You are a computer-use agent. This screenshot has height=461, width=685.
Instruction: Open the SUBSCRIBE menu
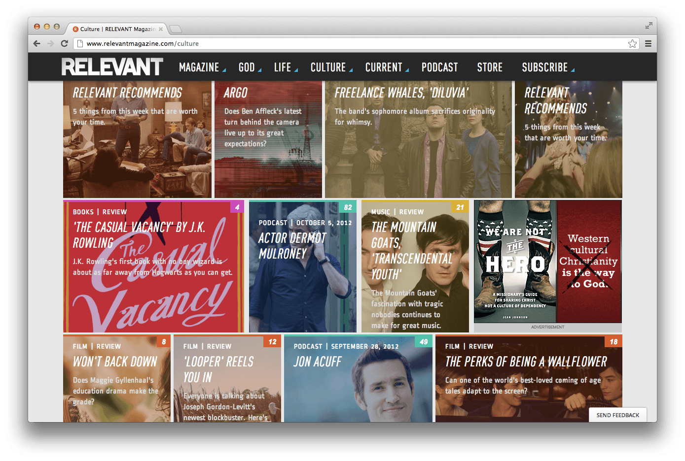click(x=544, y=67)
